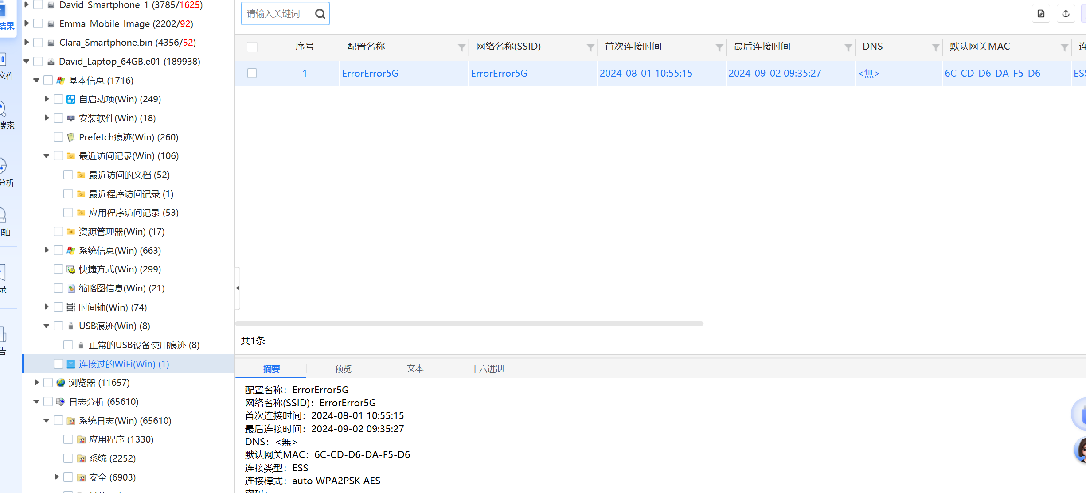Screen dimensions: 1086x493
Task: Click the Prefetch痕迹(Win) icon
Action: [x=71, y=137]
